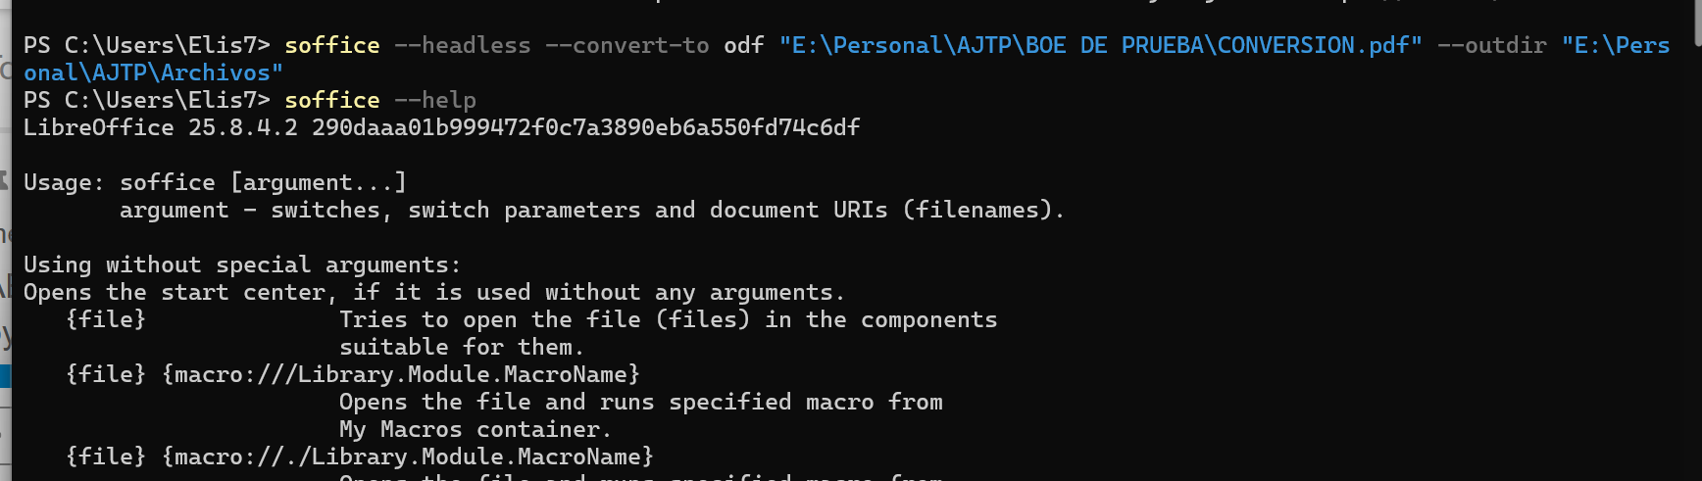Click the "Usage: soffice [argument...]" line
The image size is (1702, 481).
click(x=215, y=182)
